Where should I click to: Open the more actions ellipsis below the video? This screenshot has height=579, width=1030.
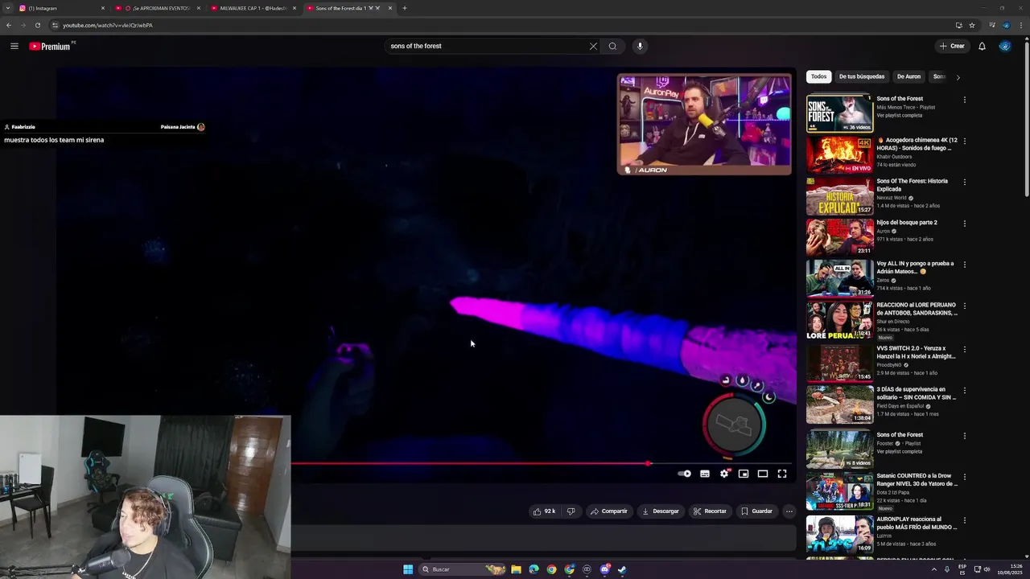789,511
